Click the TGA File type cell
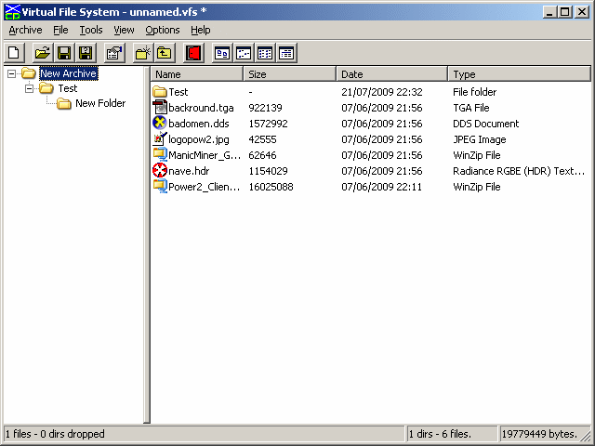The width and height of the screenshot is (595, 446). pyautogui.click(x=471, y=108)
